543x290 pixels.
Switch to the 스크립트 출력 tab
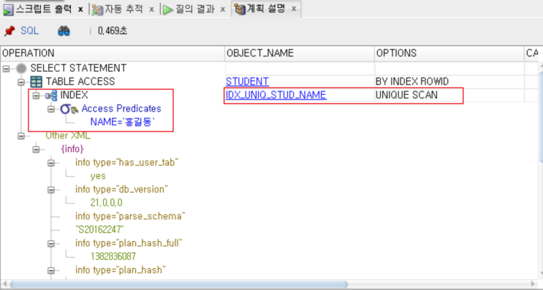pyautogui.click(x=44, y=9)
